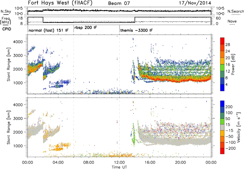Click the 'Power [dB]' color bar title
This screenshot has width=244, height=169.
(233, 64)
